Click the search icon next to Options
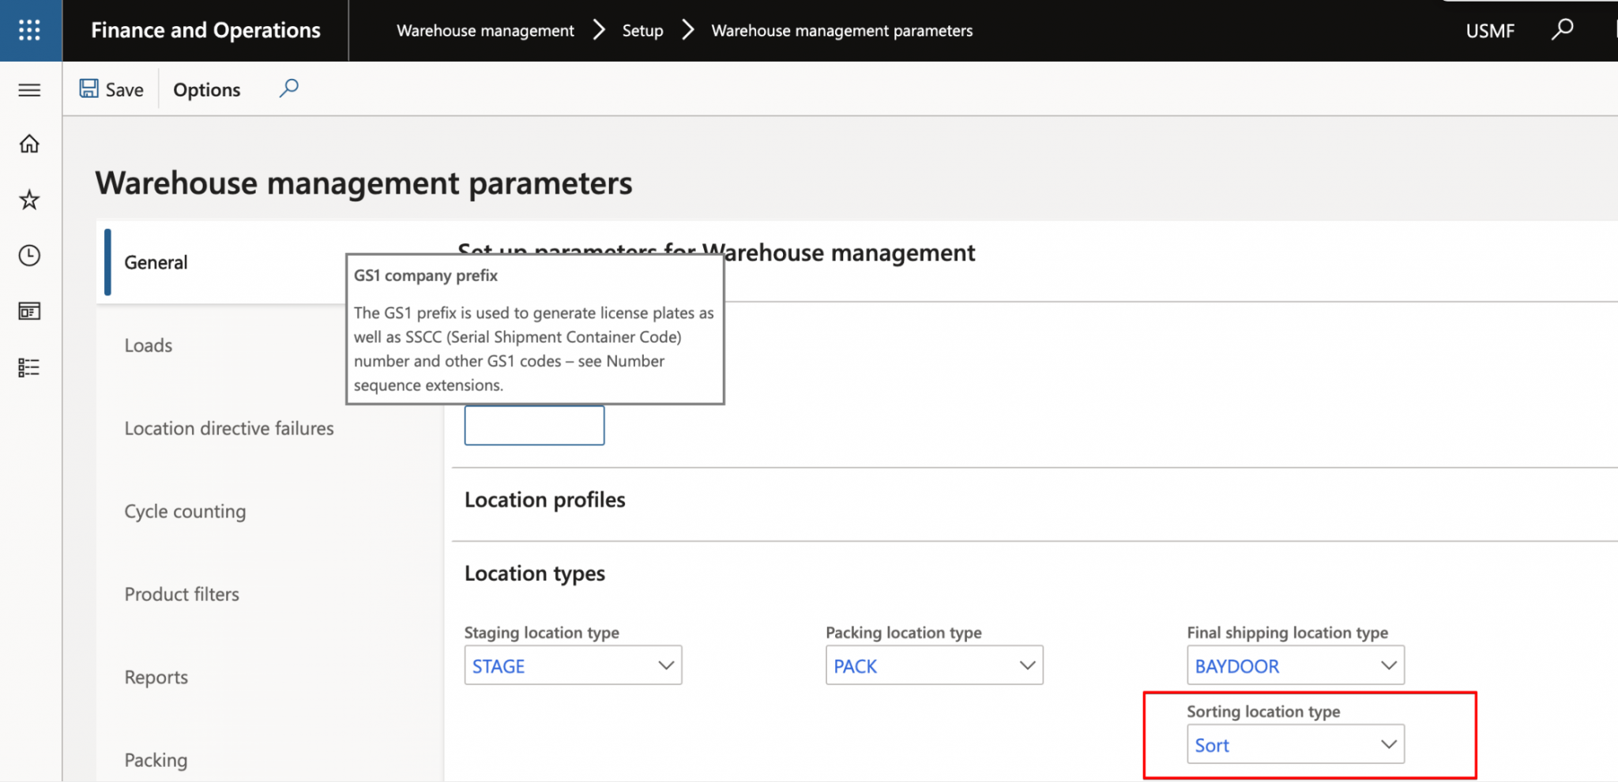This screenshot has width=1618, height=782. coord(289,88)
